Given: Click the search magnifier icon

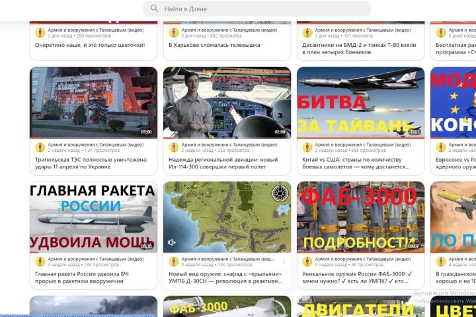Looking at the screenshot, I should point(154,9).
